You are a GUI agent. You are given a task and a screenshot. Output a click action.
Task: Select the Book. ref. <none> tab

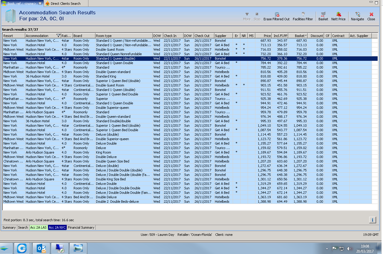point(22,3)
